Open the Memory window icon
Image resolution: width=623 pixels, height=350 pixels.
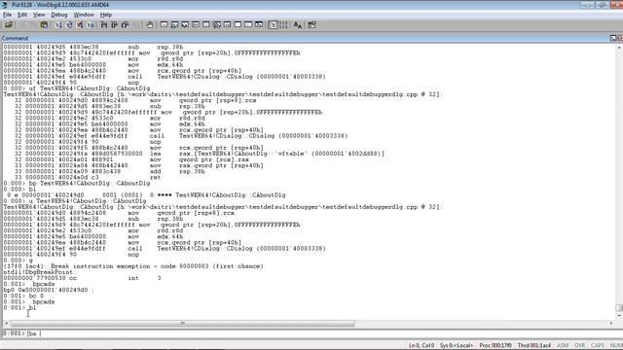coord(206,25)
